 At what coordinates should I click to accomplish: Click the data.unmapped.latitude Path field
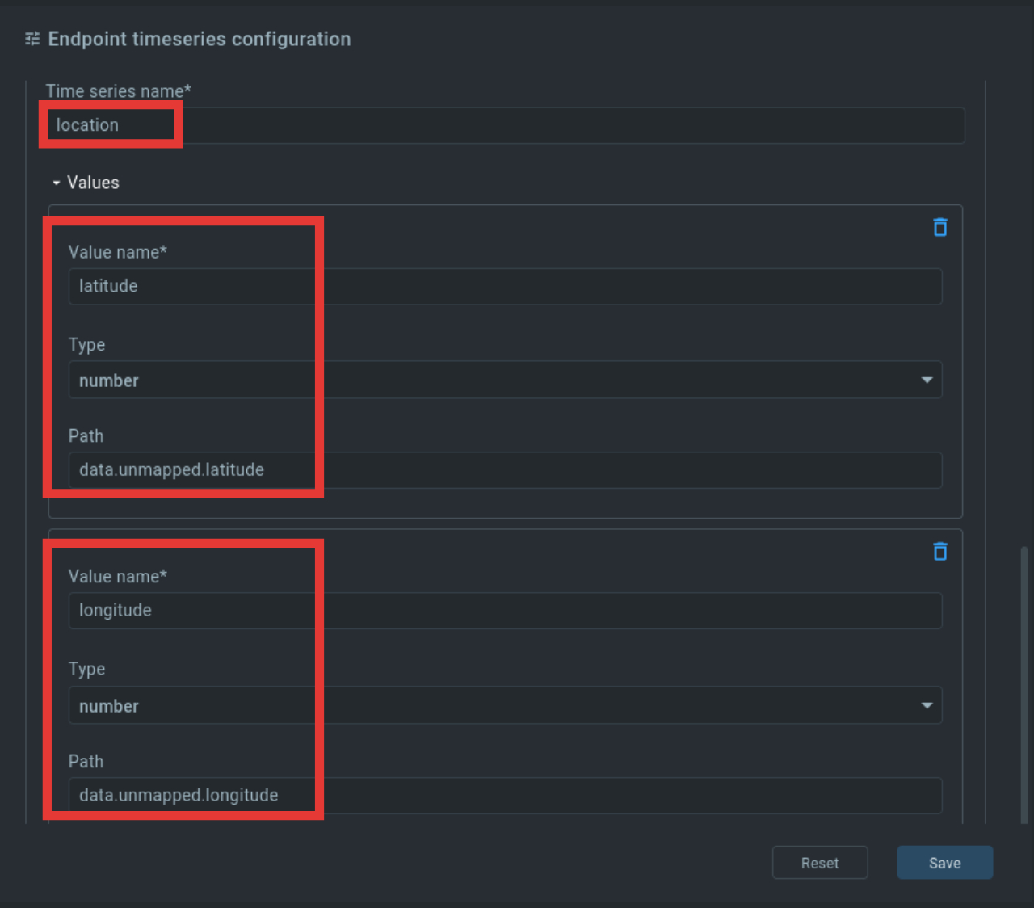click(x=505, y=470)
